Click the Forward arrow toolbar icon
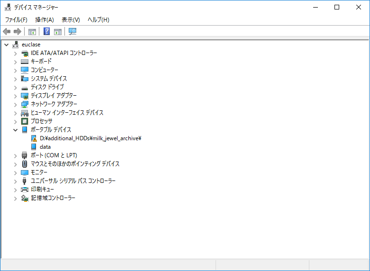Viewport: 370px width, 271px height. [x=18, y=32]
